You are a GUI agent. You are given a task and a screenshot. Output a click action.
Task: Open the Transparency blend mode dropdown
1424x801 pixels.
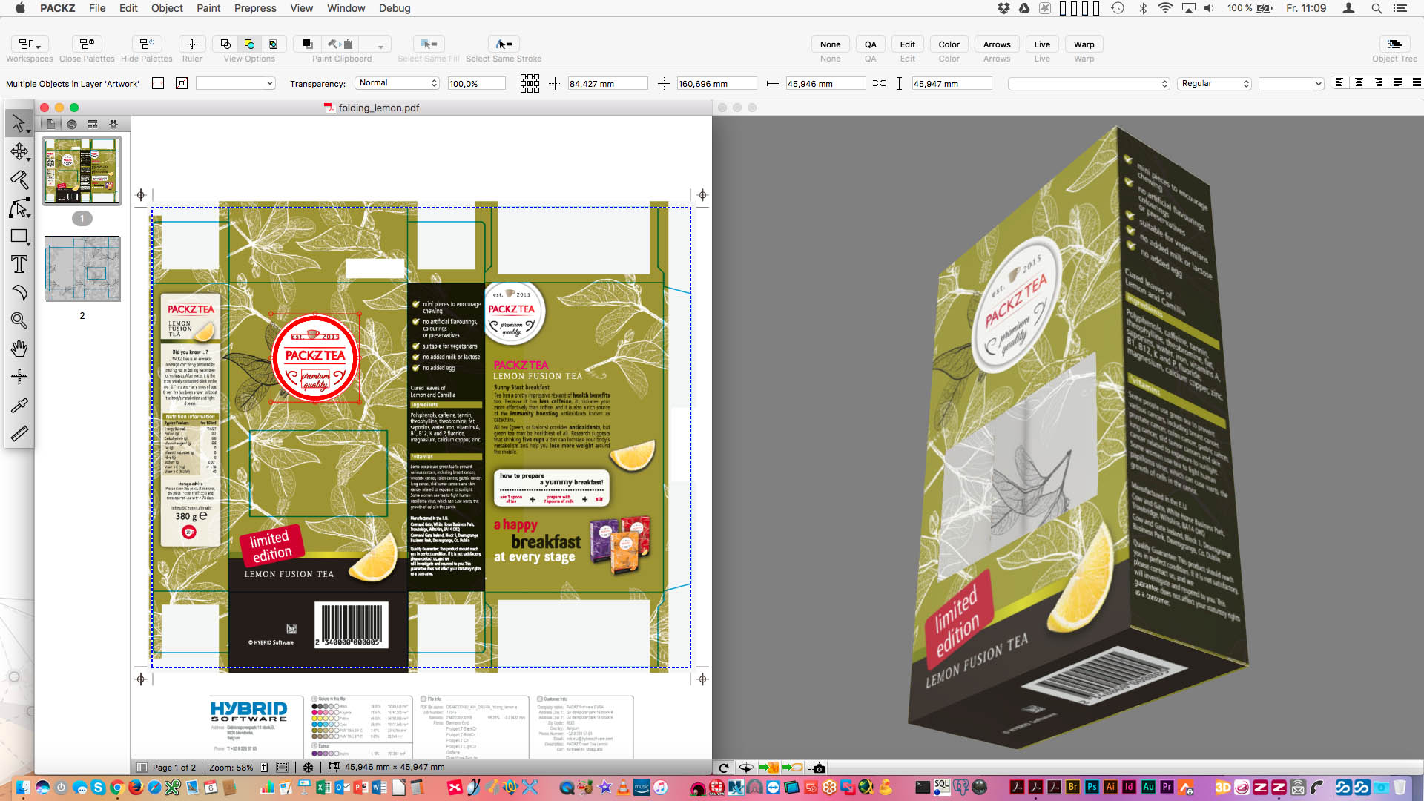(398, 83)
